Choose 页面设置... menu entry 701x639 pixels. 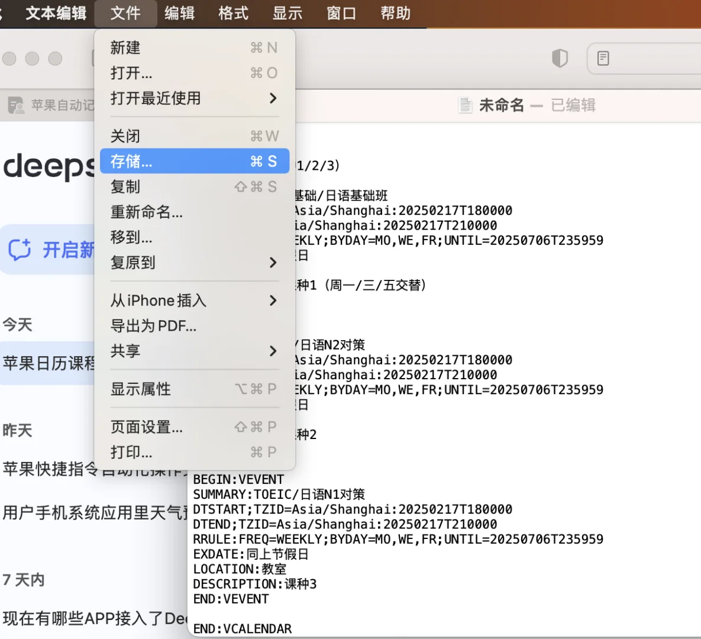click(195, 427)
